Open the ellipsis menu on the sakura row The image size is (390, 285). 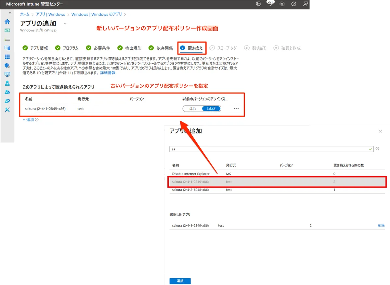(236, 109)
